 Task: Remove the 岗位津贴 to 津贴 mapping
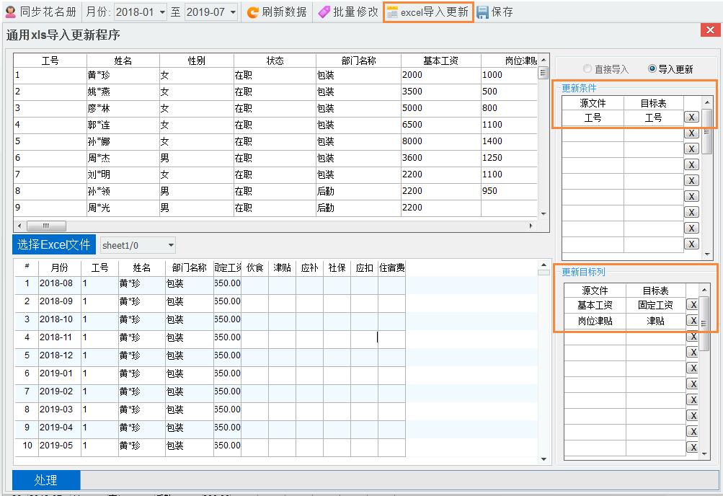[693, 320]
